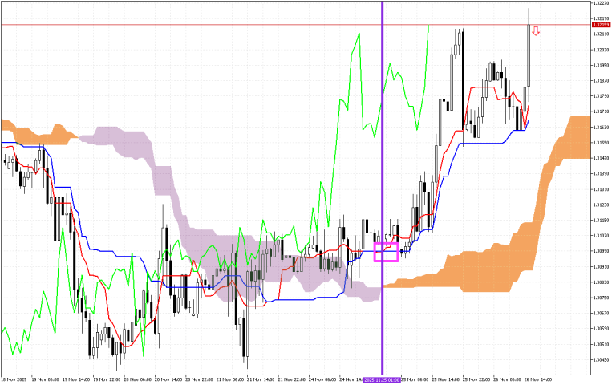The width and height of the screenshot is (616, 385).
Task: Click the 19 Nov 06:00 time label
Action: (45, 380)
